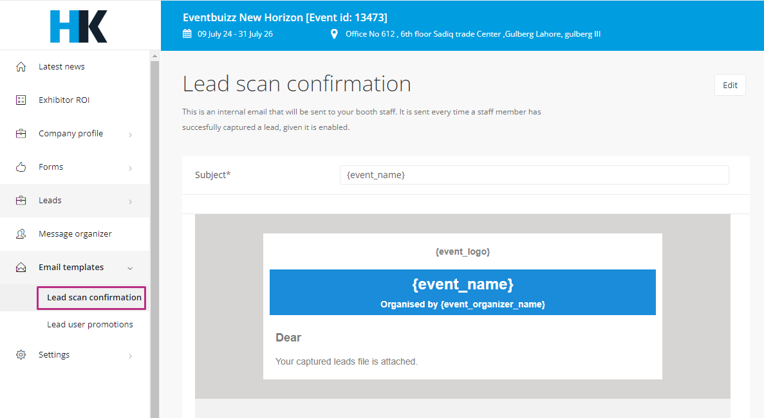Click the {event_logo} placeholder in template
764x418 pixels.
click(x=463, y=251)
